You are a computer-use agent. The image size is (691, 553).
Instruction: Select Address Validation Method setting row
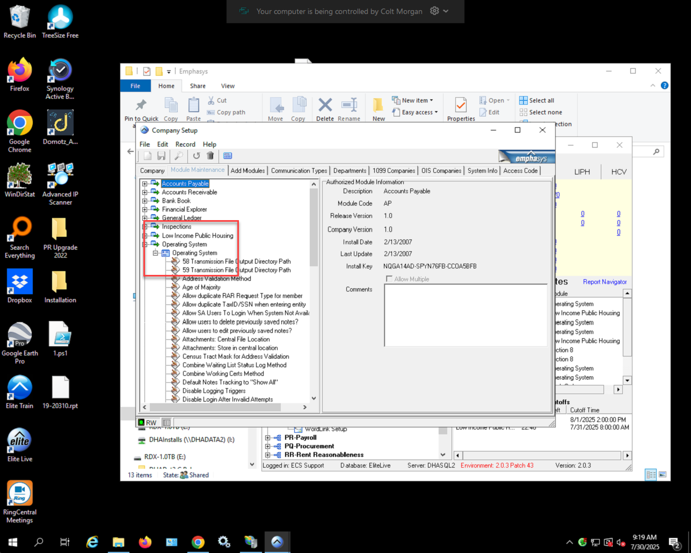click(216, 279)
